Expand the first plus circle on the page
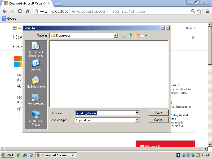Viewport: 212px width, 159px height. coord(19,86)
